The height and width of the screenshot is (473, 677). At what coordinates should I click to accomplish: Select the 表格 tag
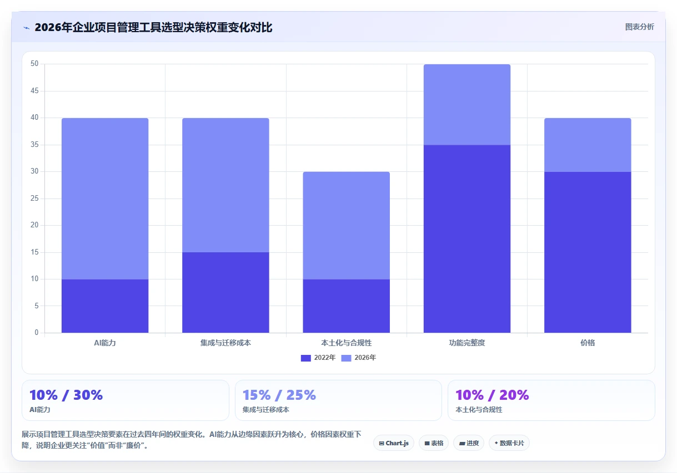tap(434, 443)
